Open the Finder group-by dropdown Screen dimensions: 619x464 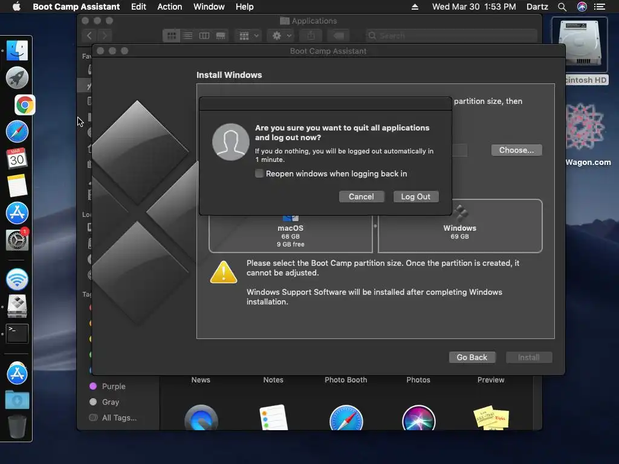(x=248, y=36)
